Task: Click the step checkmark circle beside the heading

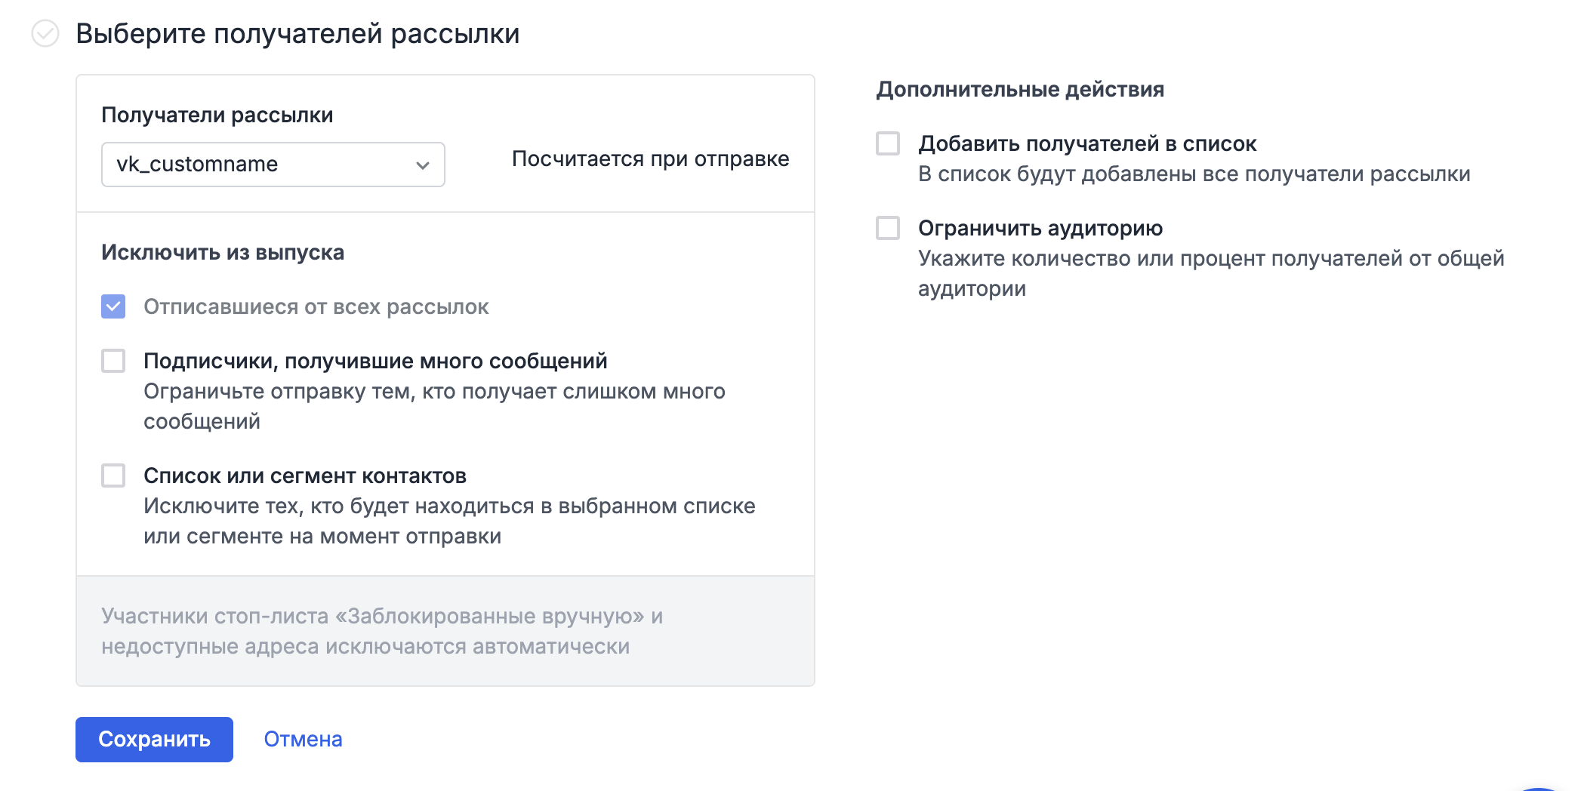Action: [x=45, y=34]
